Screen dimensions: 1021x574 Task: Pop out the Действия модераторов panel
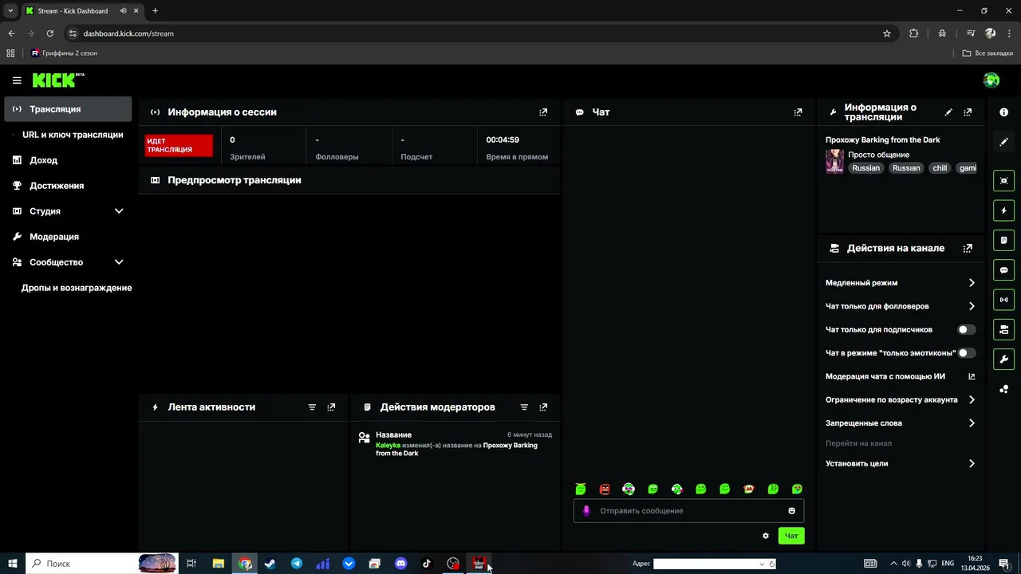[x=543, y=407]
